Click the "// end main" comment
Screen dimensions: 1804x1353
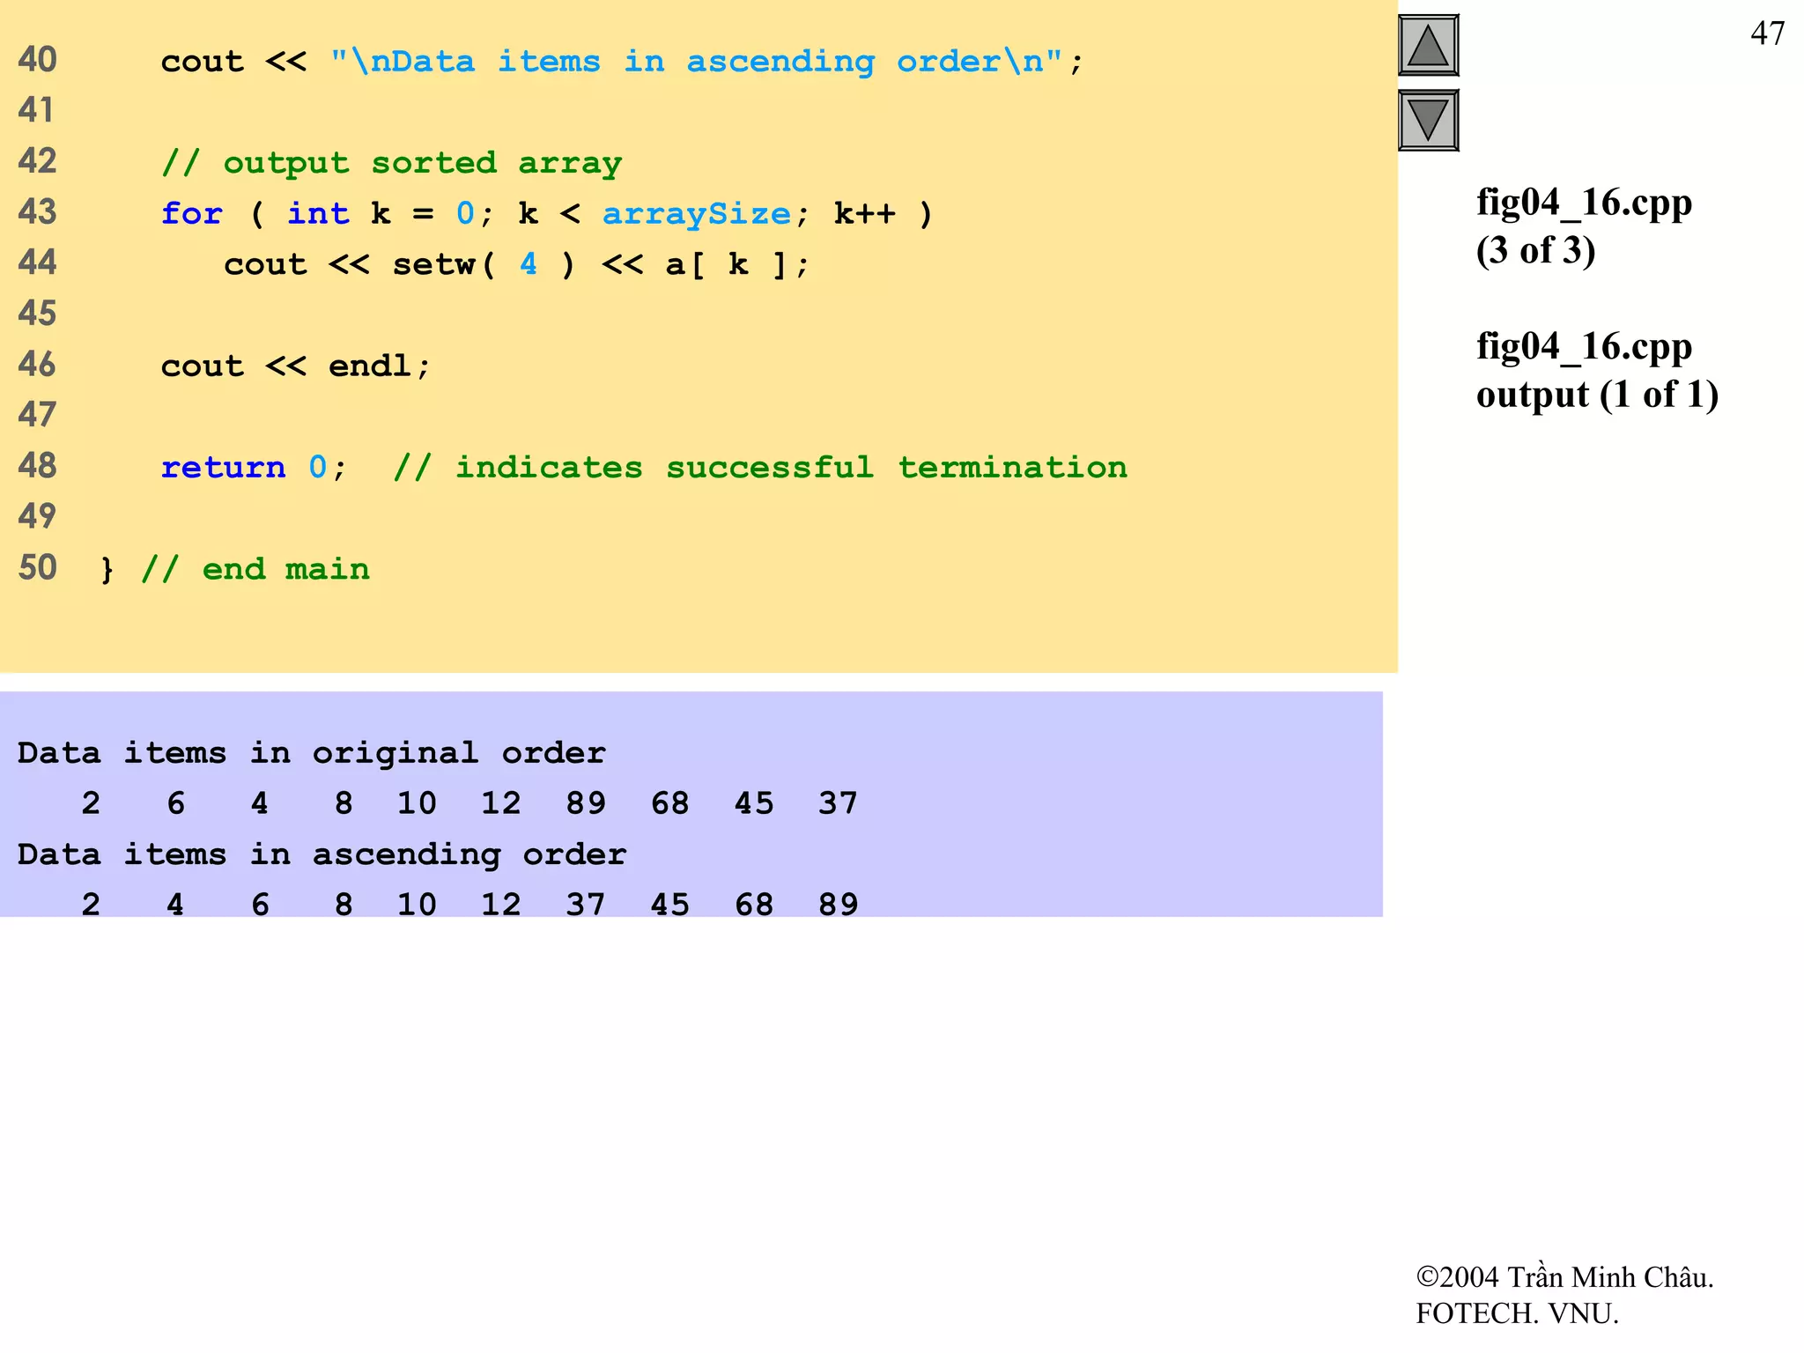click(255, 569)
